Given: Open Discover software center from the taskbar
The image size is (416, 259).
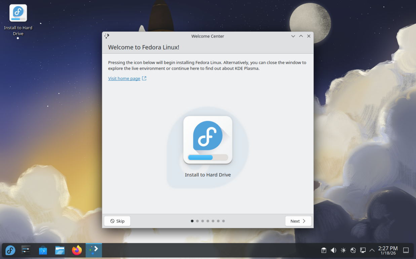Looking at the screenshot, I should pos(43,250).
